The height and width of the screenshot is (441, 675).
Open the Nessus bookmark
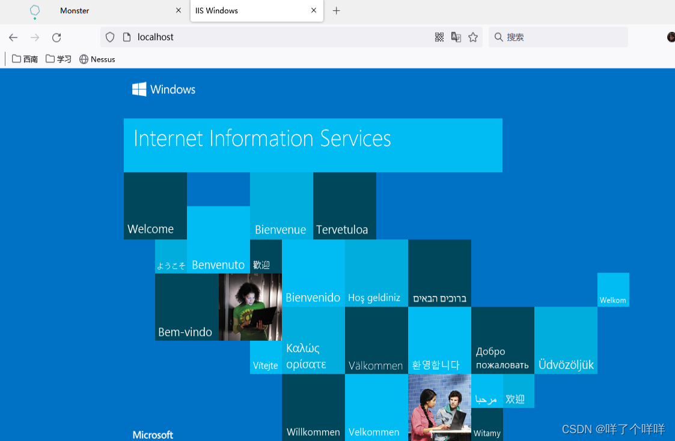point(97,59)
